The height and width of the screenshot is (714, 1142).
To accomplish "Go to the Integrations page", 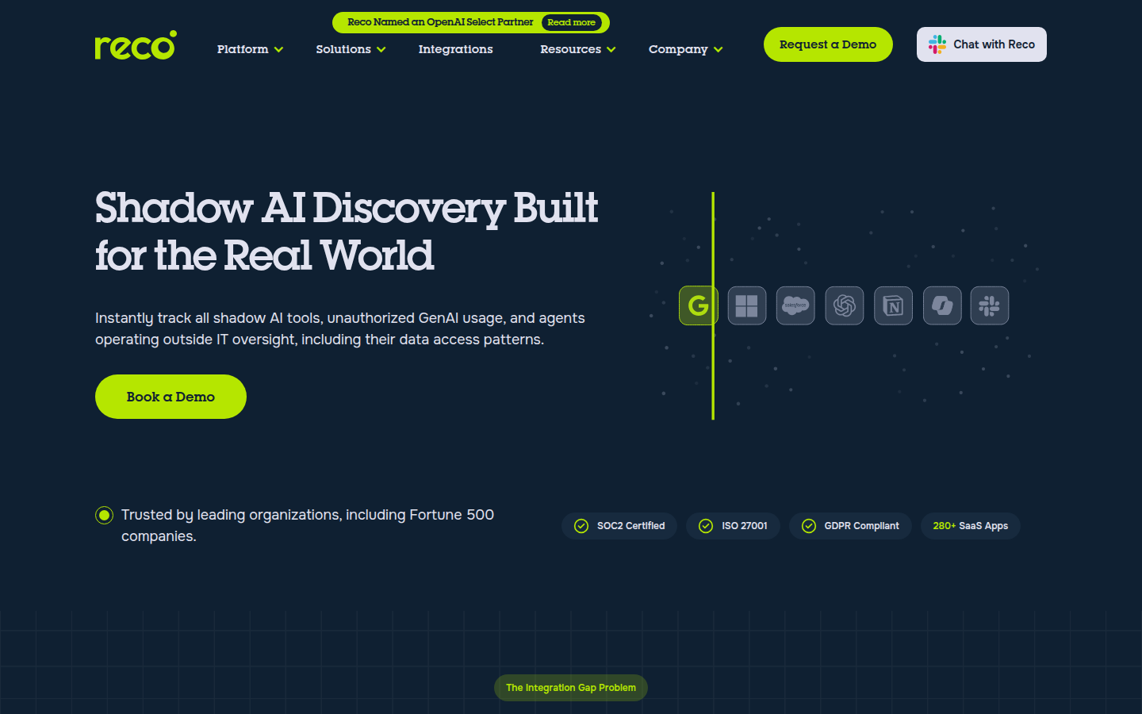I will (x=456, y=49).
